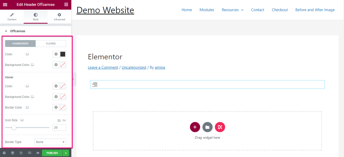Image resolution: width=344 pixels, height=157 pixels.
Task: Open the Uncategorized category link
Action: point(134,67)
